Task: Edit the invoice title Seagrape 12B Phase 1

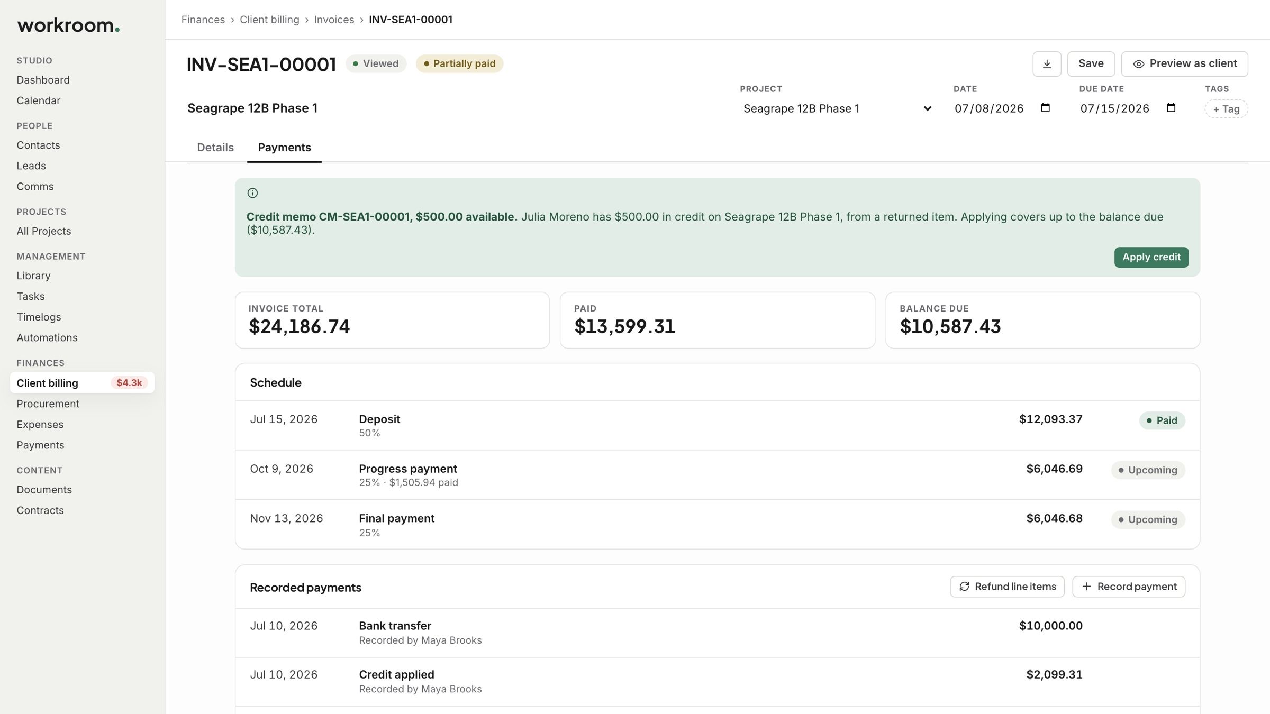Action: tap(252, 108)
